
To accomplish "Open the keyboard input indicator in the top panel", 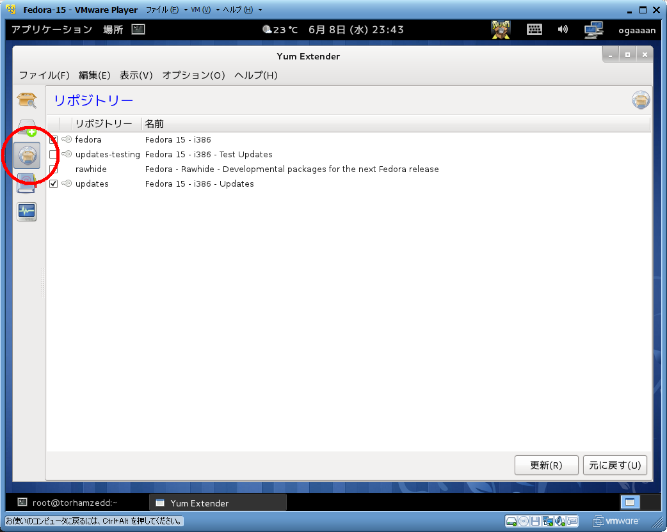I will point(534,29).
